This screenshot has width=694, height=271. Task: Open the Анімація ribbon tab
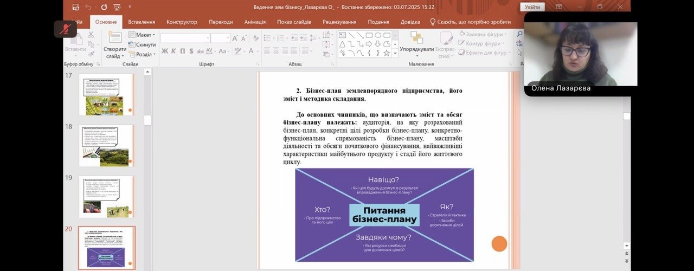[x=255, y=22]
